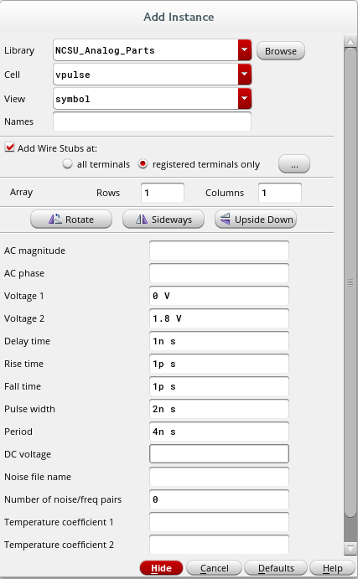358x579 pixels.
Task: Open the wire stubs options ellipsis button
Action: (x=294, y=164)
